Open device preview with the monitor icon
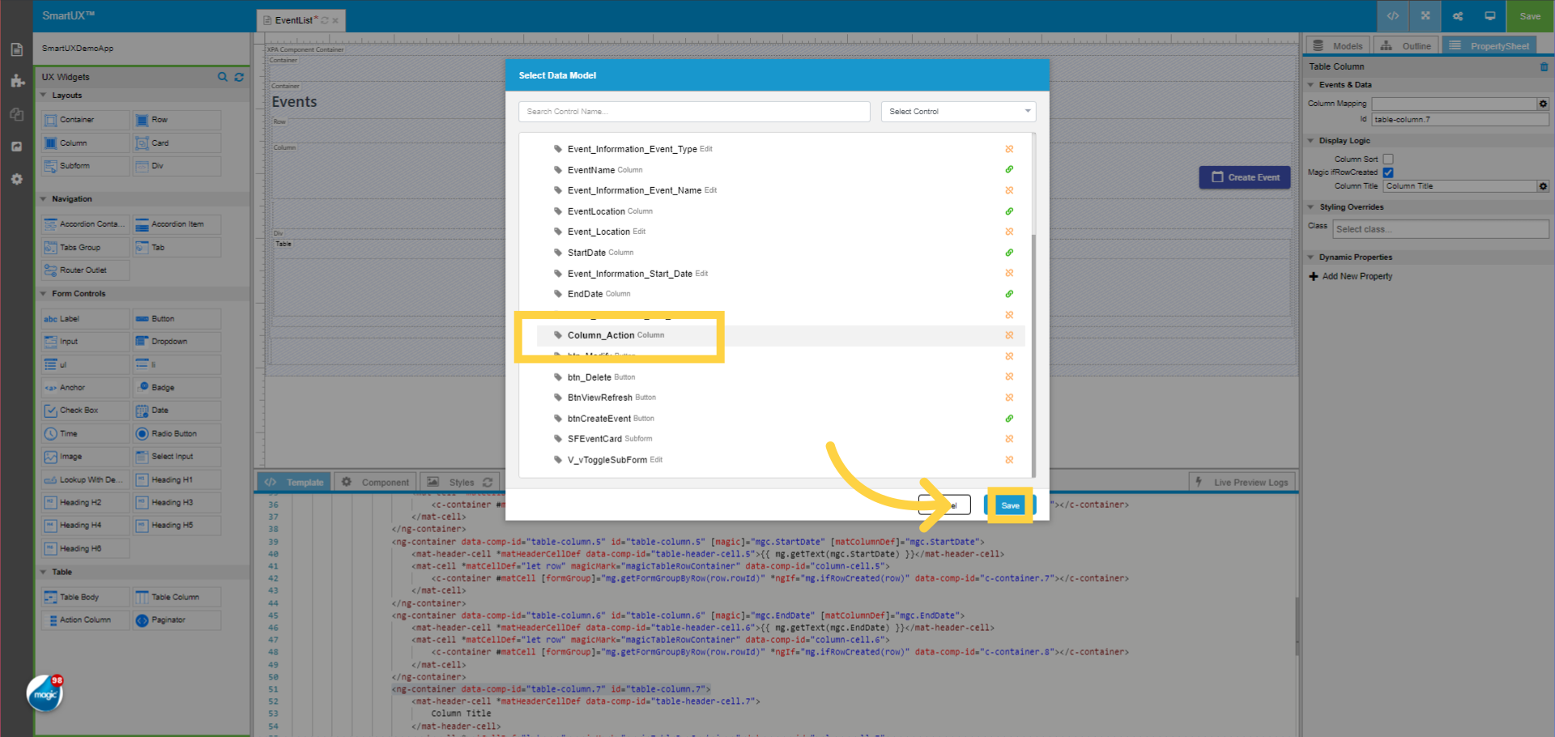 click(1489, 15)
